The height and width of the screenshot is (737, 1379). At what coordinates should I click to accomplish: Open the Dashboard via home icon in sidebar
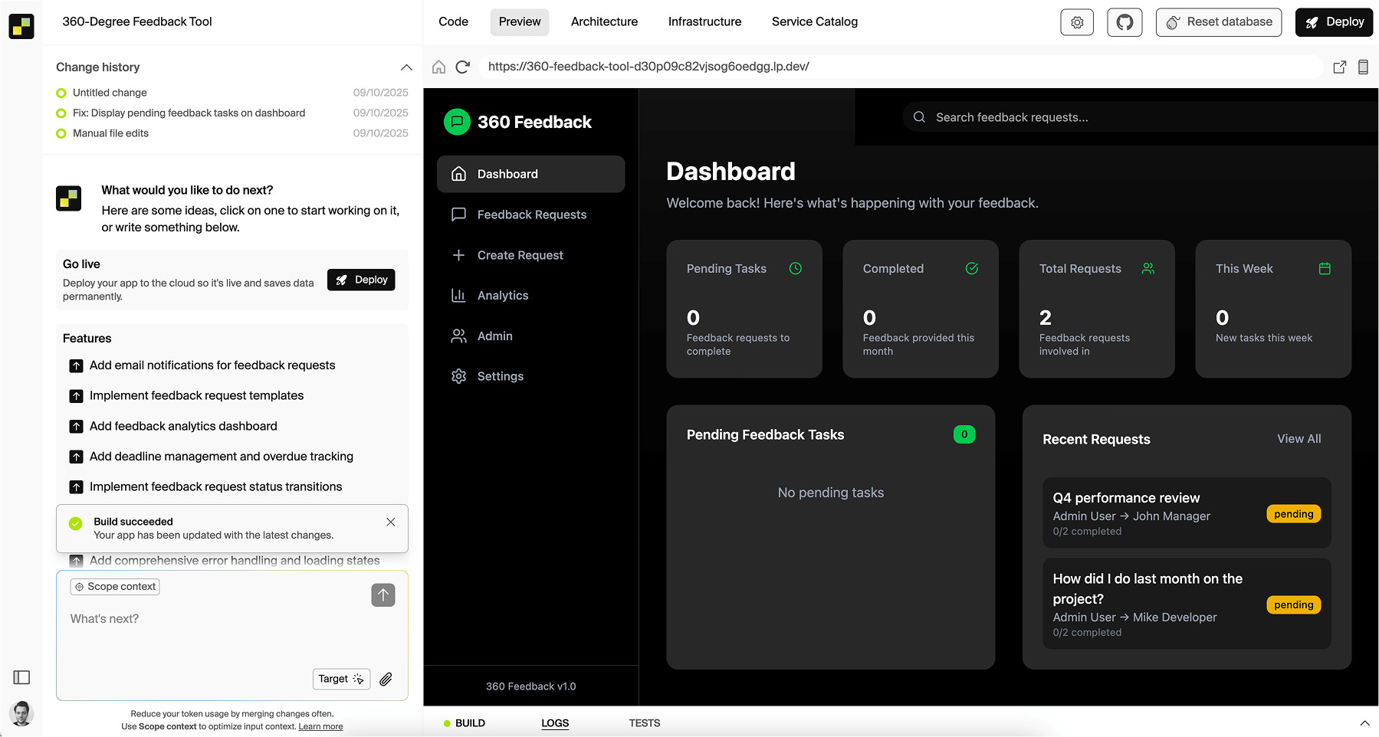[458, 174]
